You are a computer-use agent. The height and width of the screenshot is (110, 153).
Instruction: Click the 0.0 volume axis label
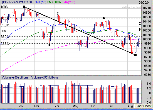pos(149,102)
